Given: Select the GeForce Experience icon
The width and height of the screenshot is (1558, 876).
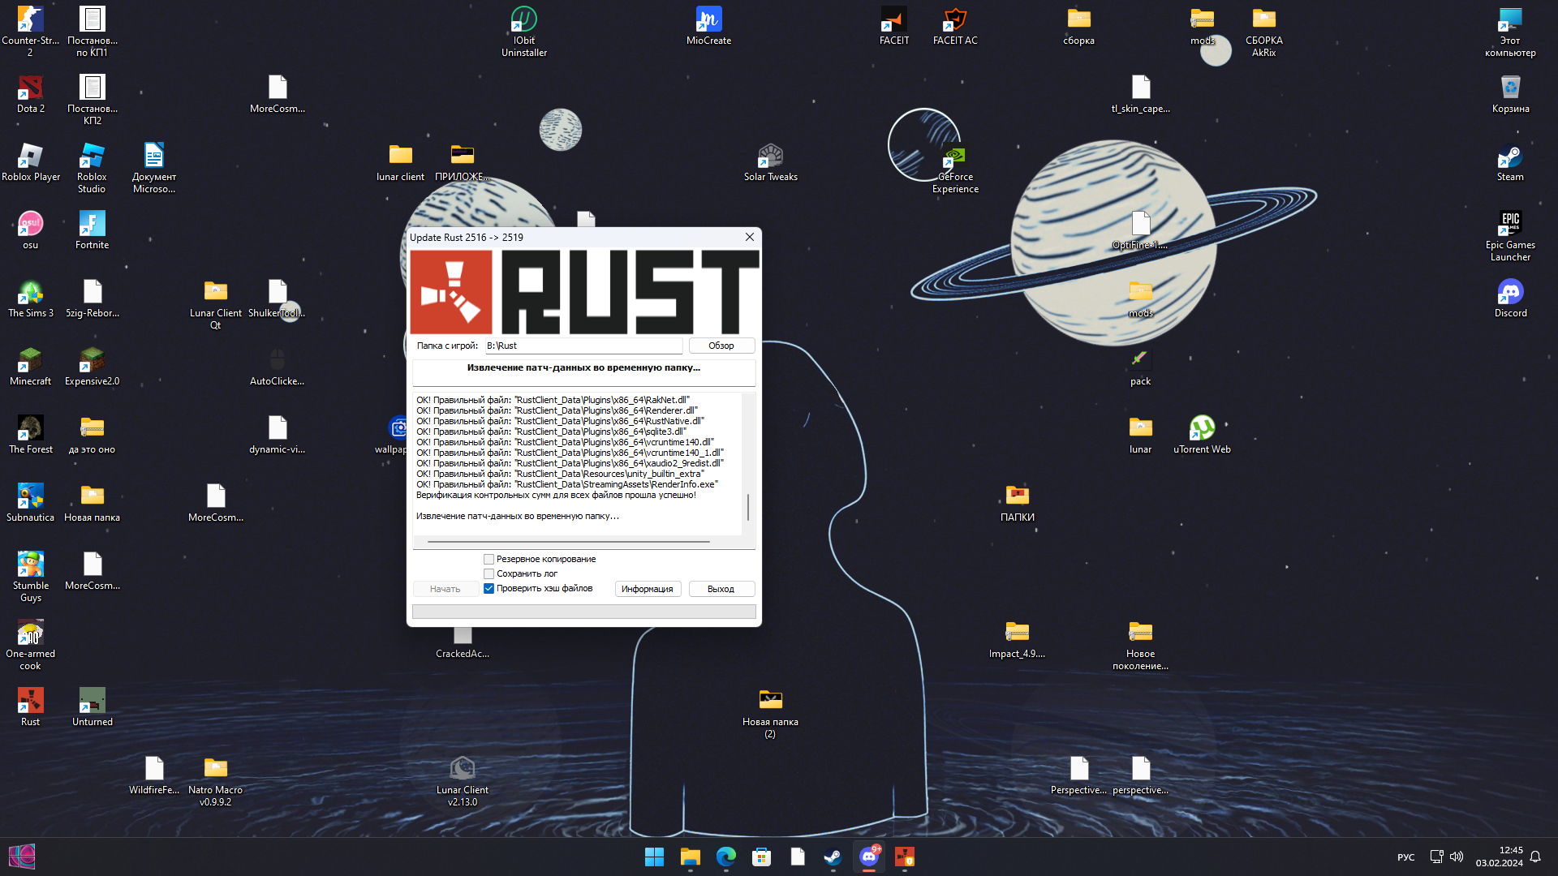Looking at the screenshot, I should tap(955, 167).
